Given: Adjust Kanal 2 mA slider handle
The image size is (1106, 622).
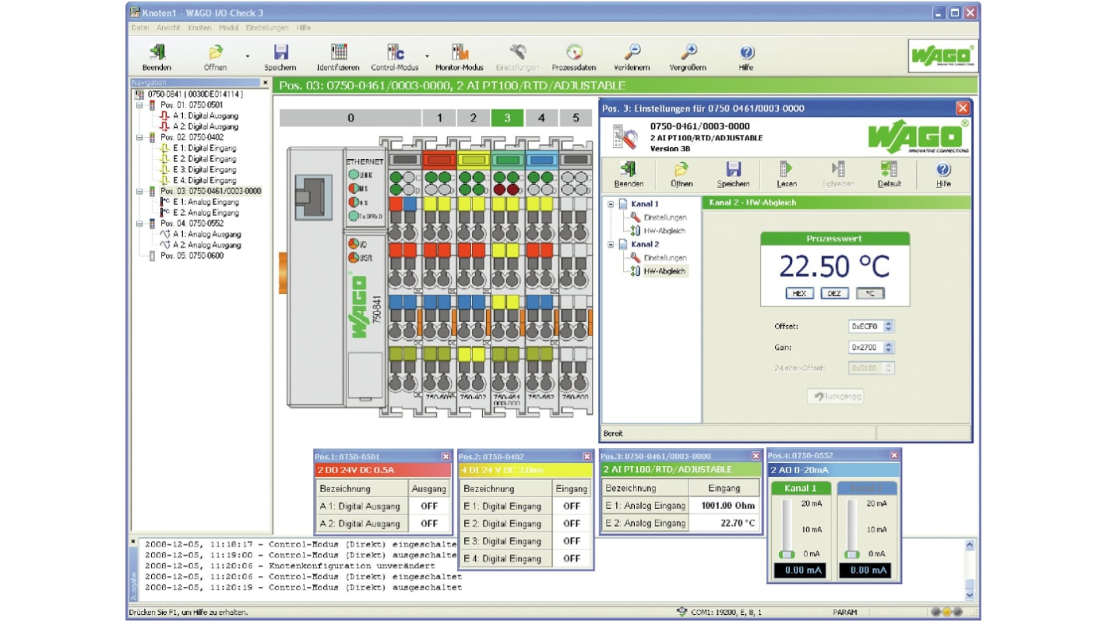Looking at the screenshot, I should pos(853,554).
